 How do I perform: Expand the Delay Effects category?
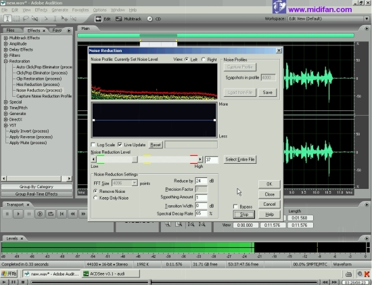coord(5,49)
